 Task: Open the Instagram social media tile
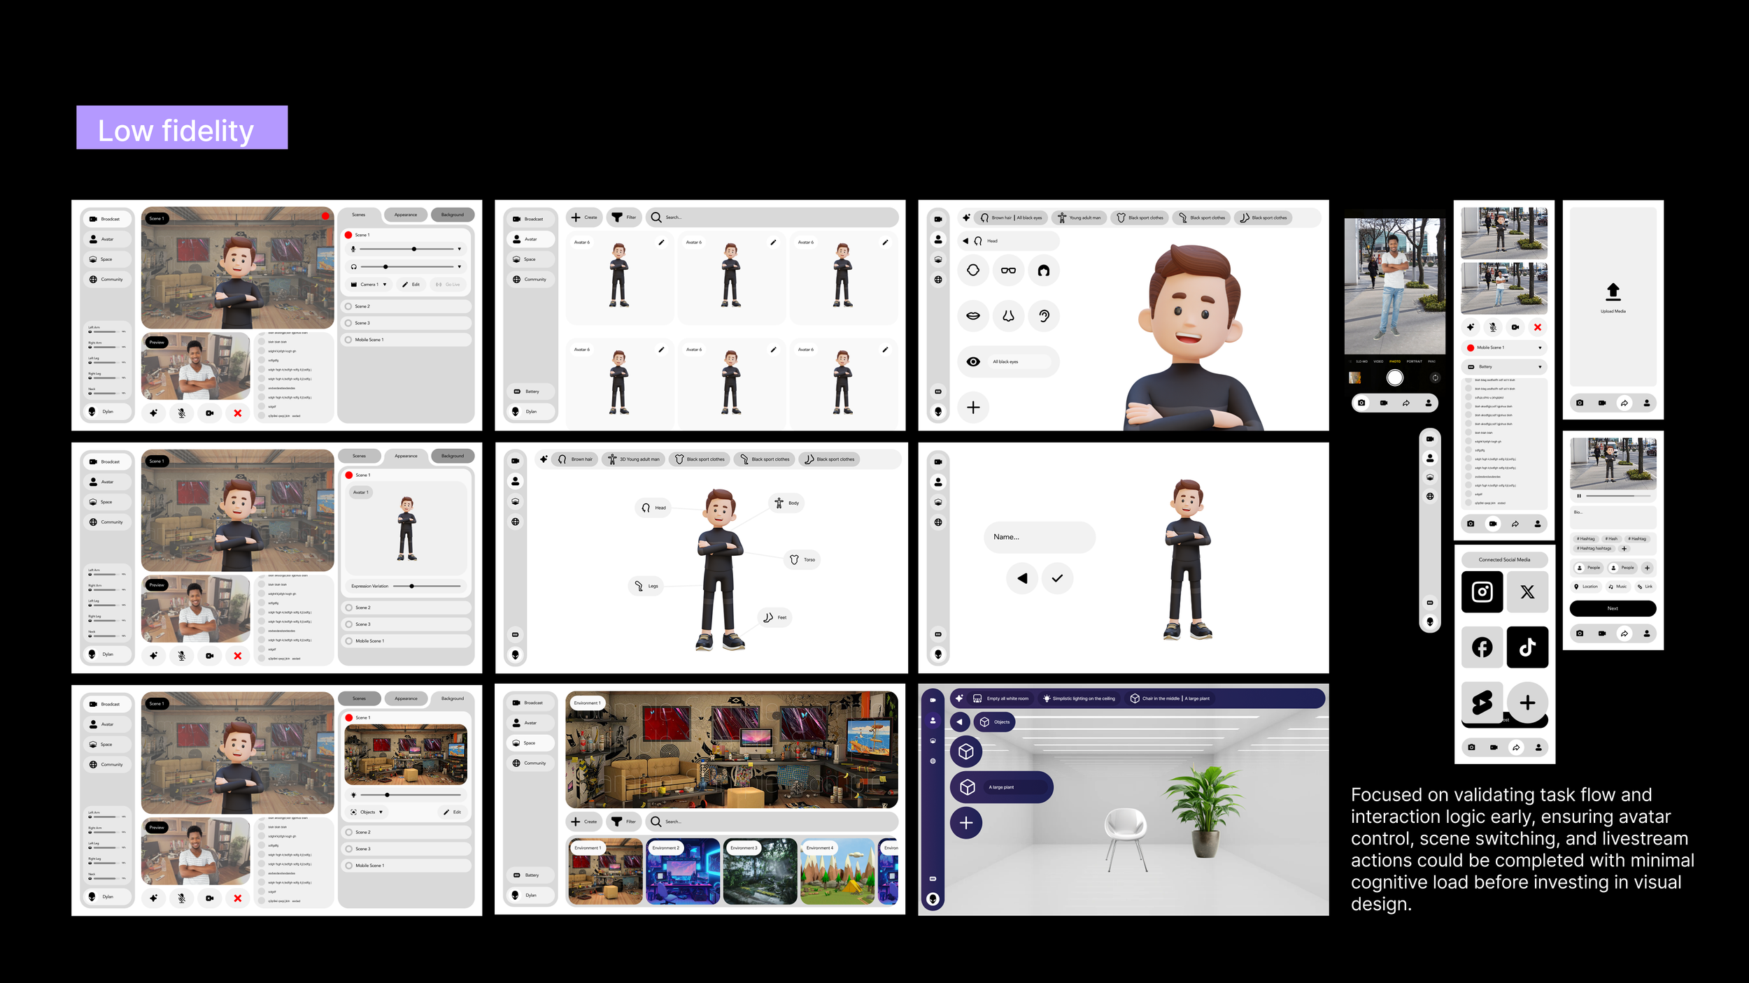pos(1482,592)
